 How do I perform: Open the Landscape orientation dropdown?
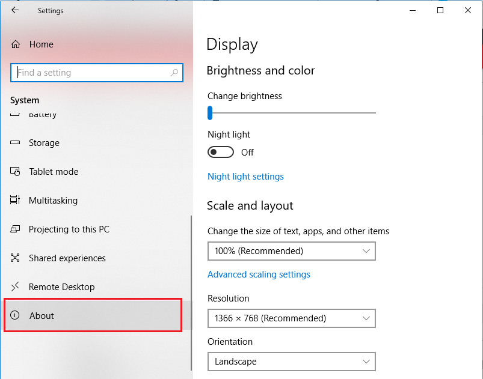[x=291, y=362]
